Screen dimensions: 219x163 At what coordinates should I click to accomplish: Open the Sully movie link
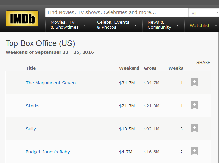31,129
